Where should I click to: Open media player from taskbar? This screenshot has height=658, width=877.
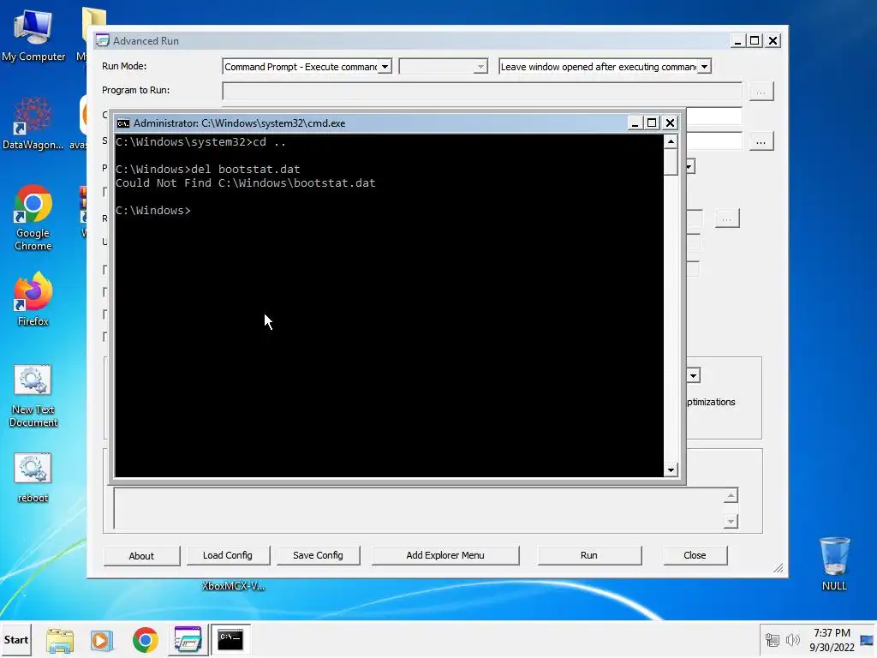pyautogui.click(x=102, y=640)
